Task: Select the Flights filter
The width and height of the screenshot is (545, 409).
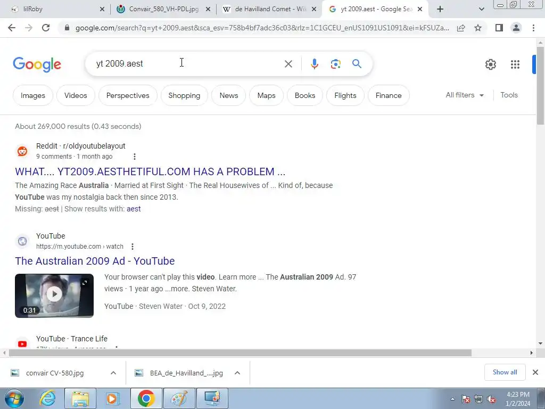Action: tap(345, 95)
